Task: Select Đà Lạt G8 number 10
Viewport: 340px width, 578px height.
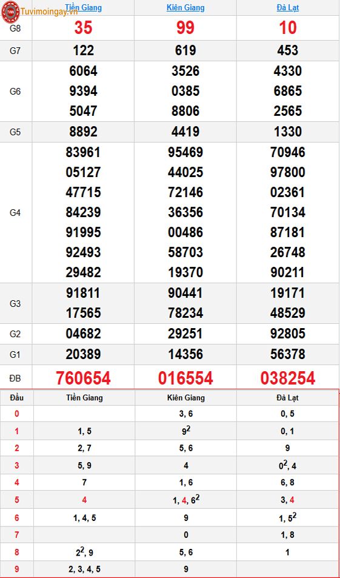Action: pos(288,28)
